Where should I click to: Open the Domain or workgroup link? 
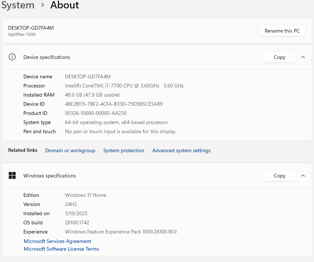(x=70, y=150)
